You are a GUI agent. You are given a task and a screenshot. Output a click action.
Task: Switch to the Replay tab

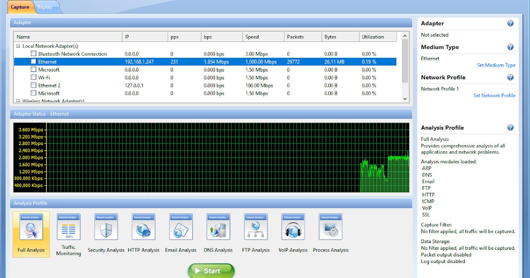(x=45, y=7)
